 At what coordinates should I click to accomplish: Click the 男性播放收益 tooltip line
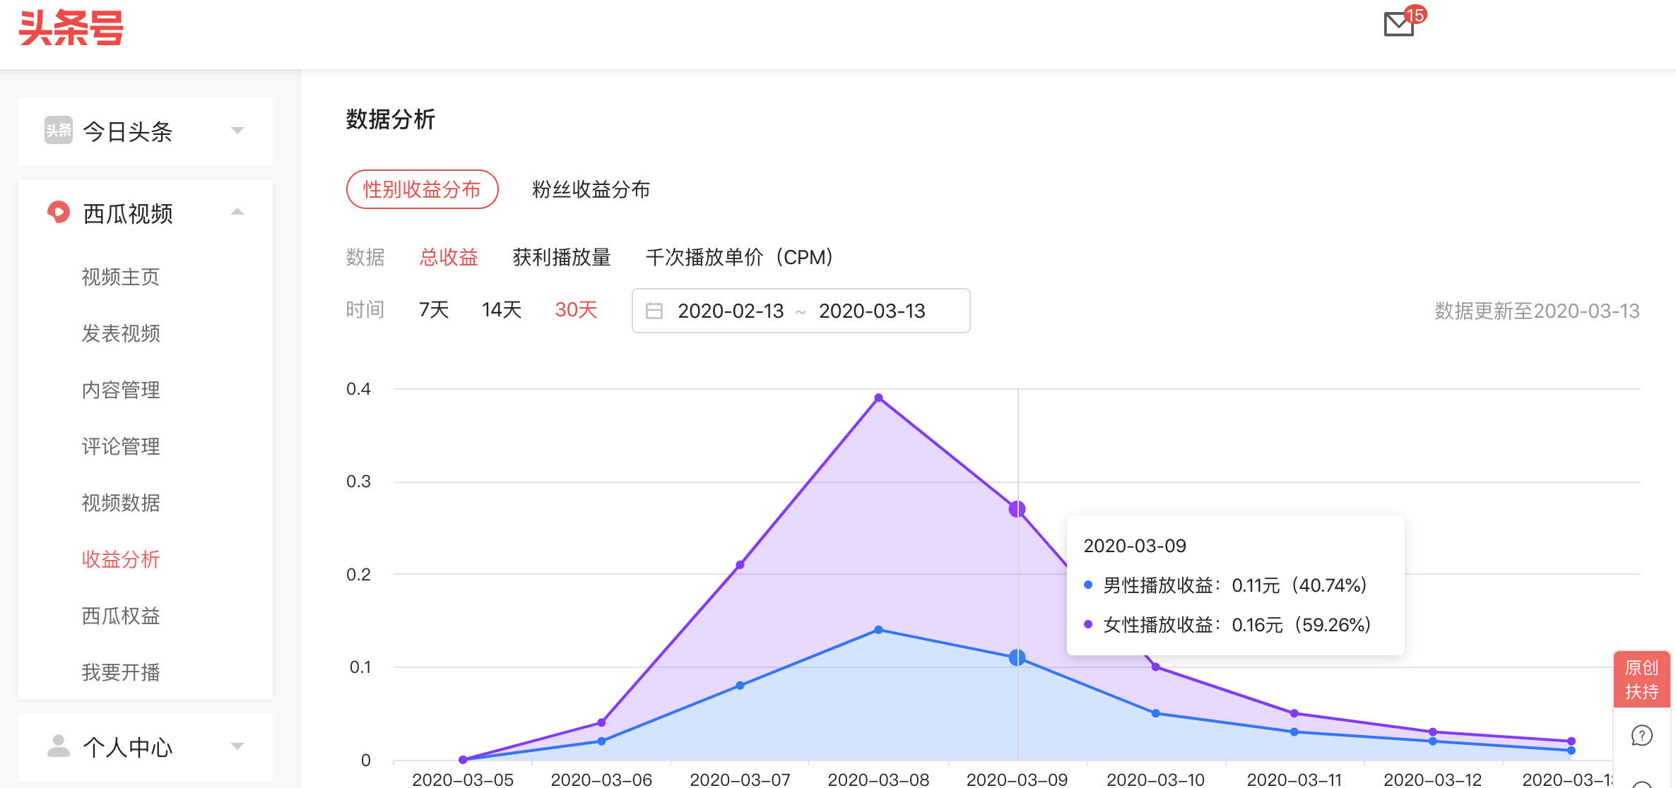[x=1226, y=585]
